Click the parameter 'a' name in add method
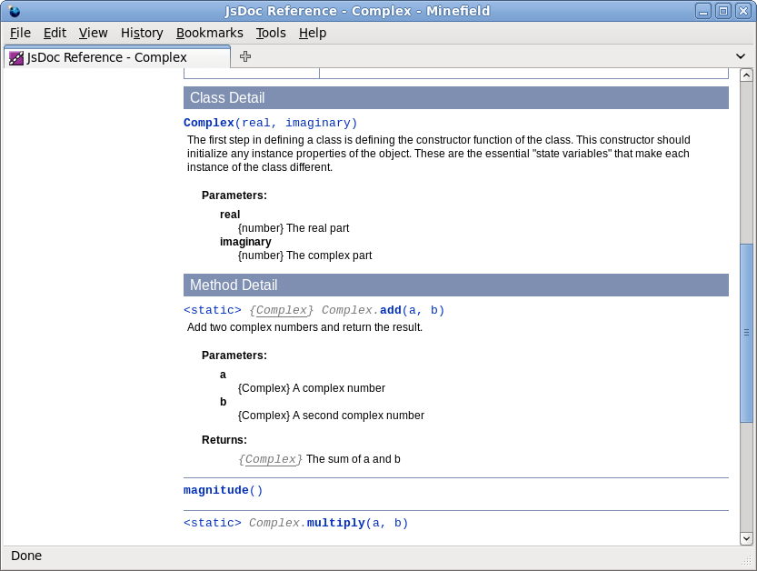This screenshot has height=571, width=757. pyautogui.click(x=223, y=375)
